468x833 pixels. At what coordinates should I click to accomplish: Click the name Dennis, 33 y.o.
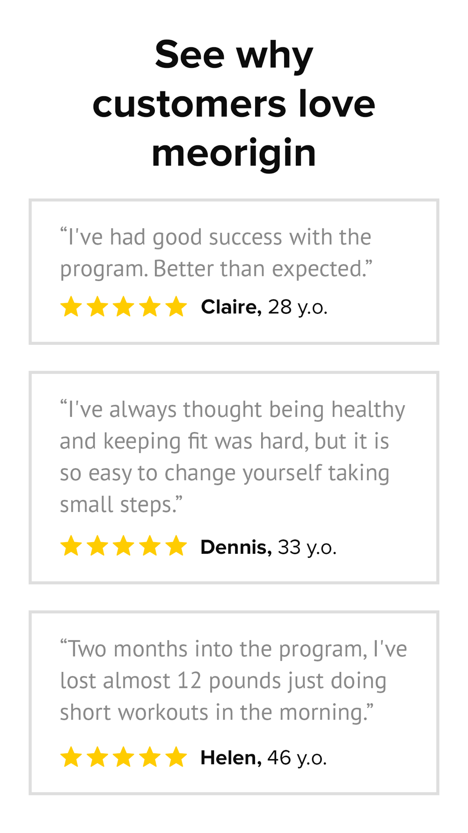click(x=269, y=547)
